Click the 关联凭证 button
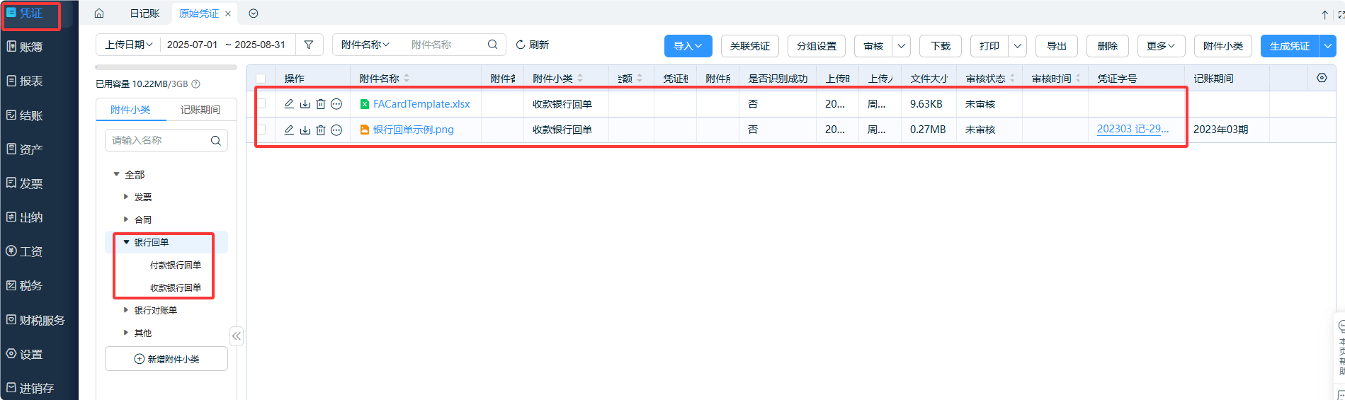This screenshot has width=1345, height=400. (x=749, y=46)
